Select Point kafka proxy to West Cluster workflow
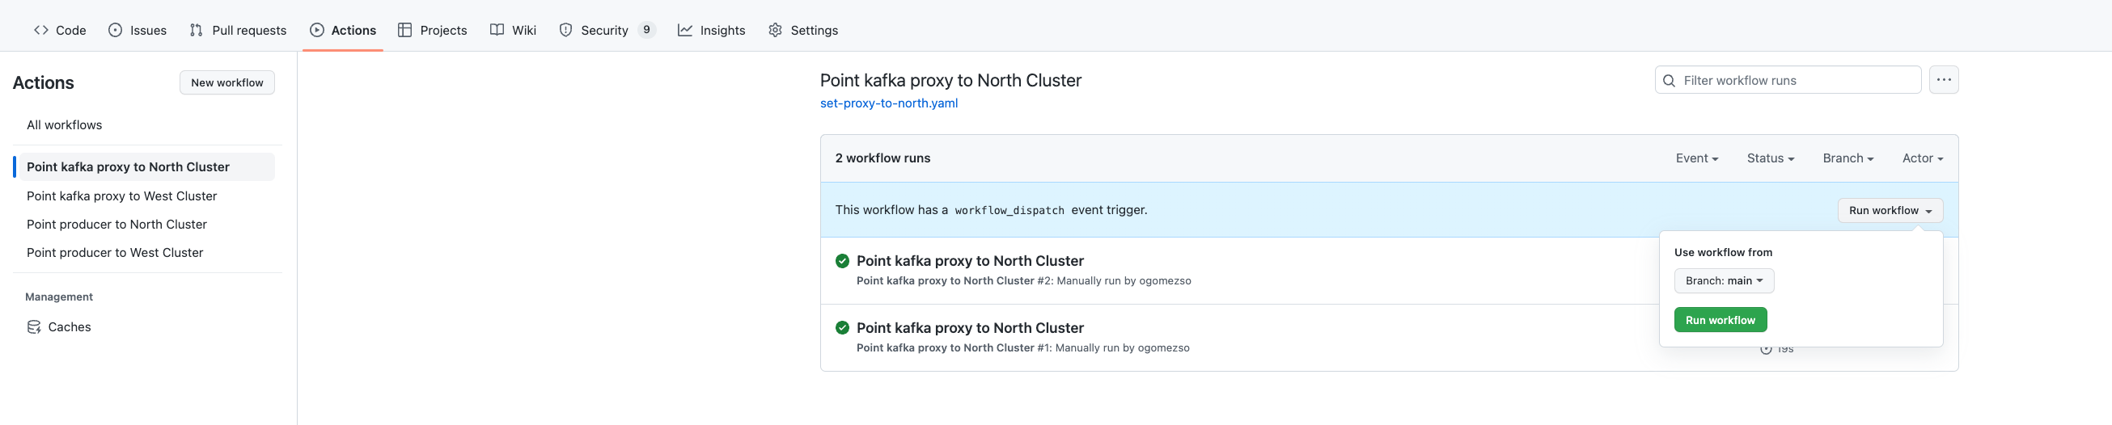The width and height of the screenshot is (2112, 425). coord(121,196)
